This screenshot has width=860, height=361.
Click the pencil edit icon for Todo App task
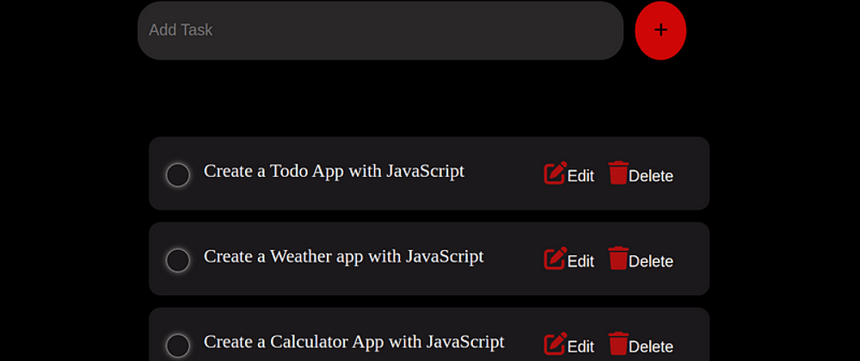(555, 173)
